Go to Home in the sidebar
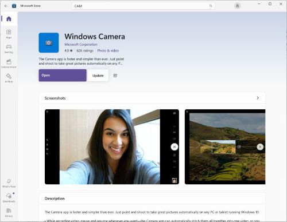Viewport: 287px width, 222px height. point(9,19)
